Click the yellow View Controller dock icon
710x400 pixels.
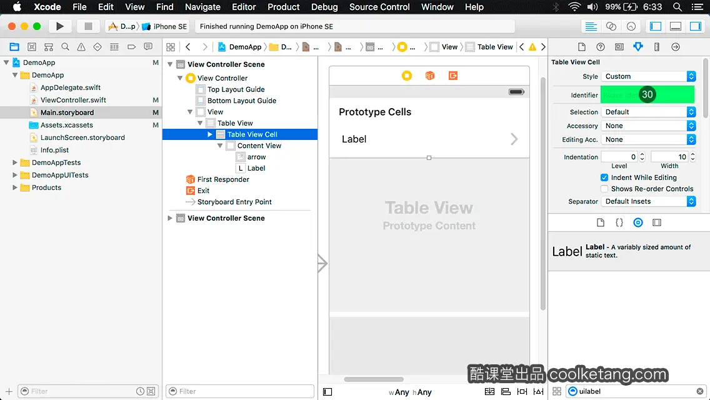(407, 76)
